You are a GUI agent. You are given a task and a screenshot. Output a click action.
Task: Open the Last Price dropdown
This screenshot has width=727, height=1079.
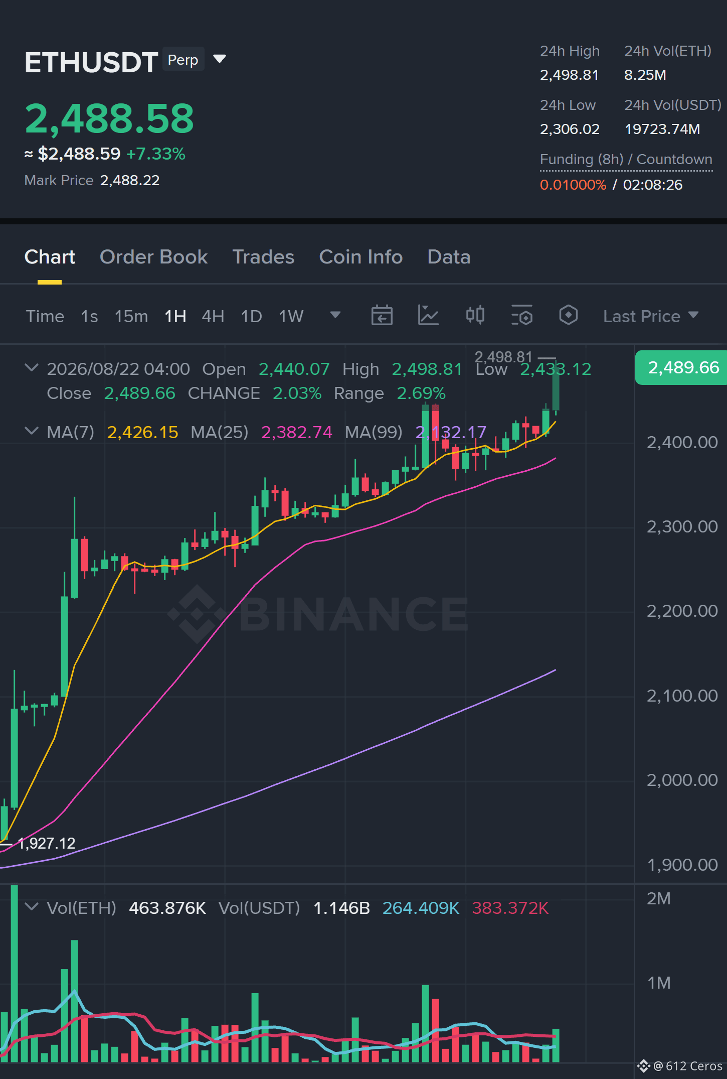[650, 316]
